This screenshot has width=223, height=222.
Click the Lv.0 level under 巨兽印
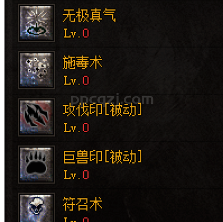(76, 175)
